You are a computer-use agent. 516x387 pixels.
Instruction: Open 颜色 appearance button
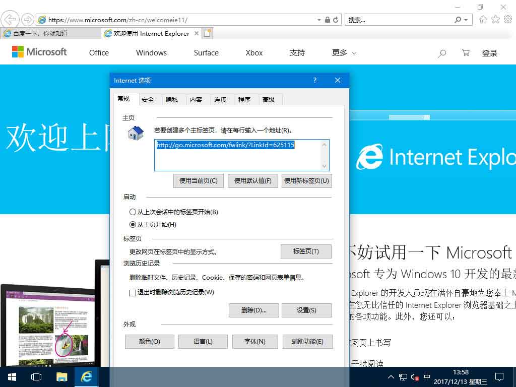click(149, 342)
